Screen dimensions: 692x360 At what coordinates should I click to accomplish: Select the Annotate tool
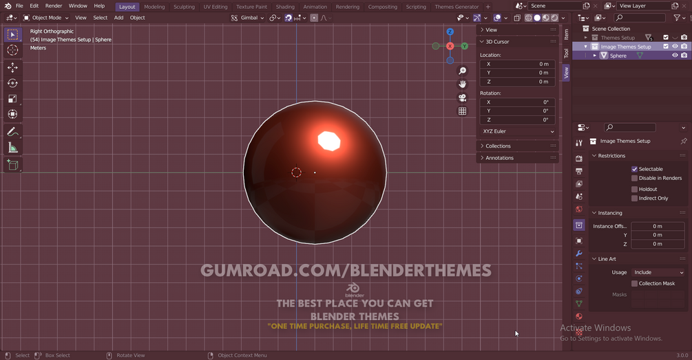tap(12, 132)
